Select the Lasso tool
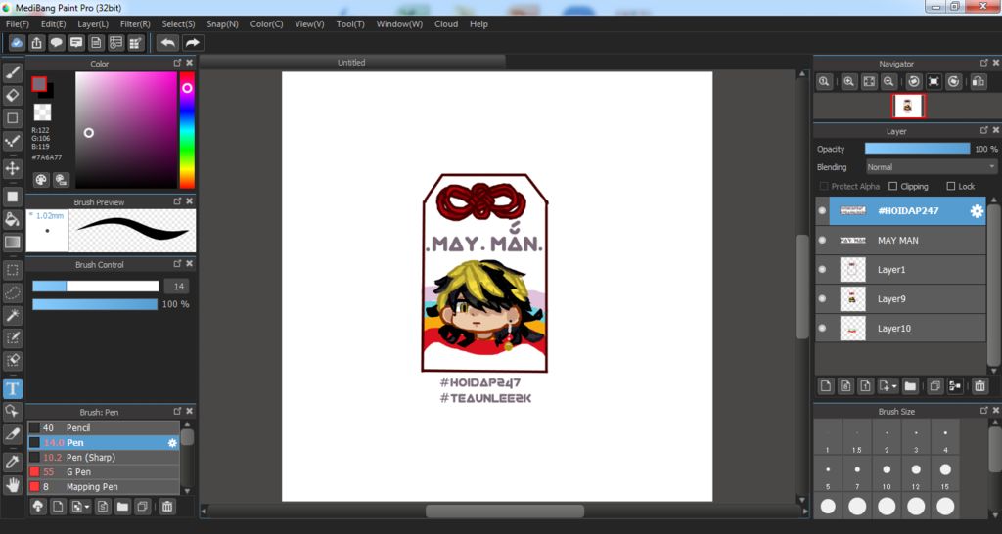The image size is (1002, 534). pyautogui.click(x=12, y=293)
